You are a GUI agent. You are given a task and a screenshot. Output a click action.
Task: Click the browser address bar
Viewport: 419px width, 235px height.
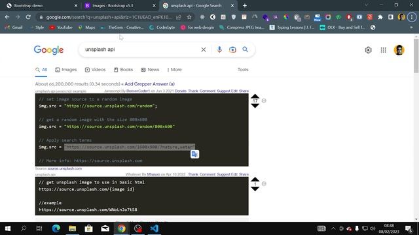click(x=109, y=18)
